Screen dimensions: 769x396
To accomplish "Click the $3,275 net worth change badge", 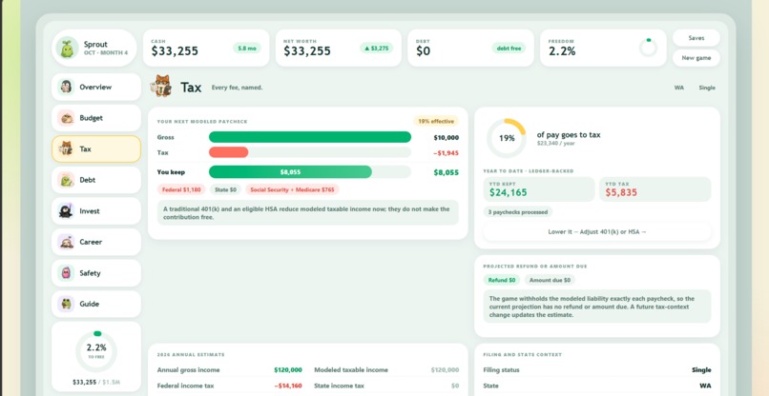I will pyautogui.click(x=376, y=48).
